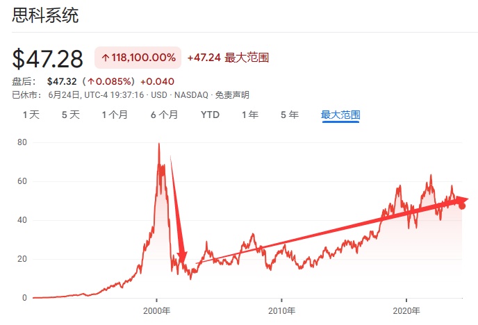Image resolution: width=478 pixels, height=325 pixels.
Task: Select the YTD range tab
Action: 210,115
